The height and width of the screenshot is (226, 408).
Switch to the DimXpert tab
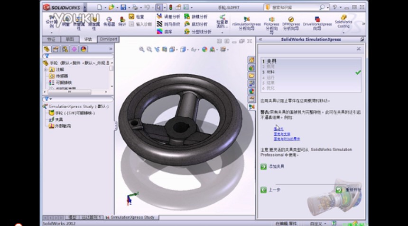109,39
